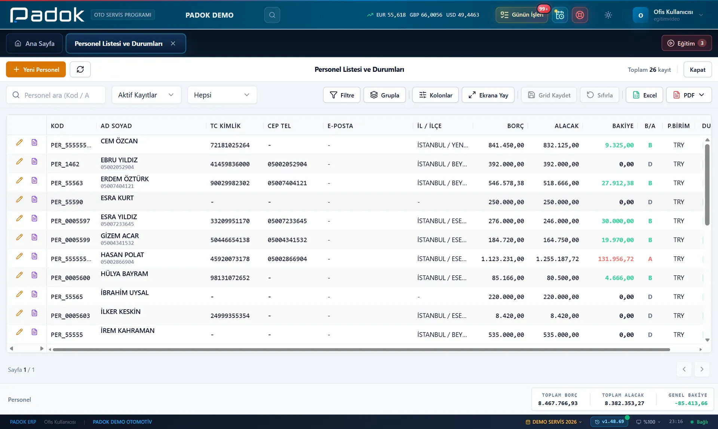Open document icon for GİZEM ACAR
The image size is (718, 429).
[x=34, y=237]
